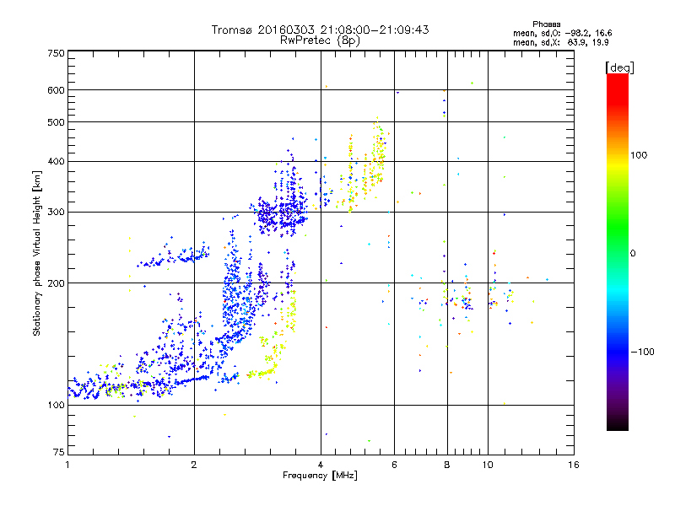This screenshot has height=506, width=675.
Task: Select the "mean, sd,X: 83.9, 19.9" line
Action: [x=561, y=42]
